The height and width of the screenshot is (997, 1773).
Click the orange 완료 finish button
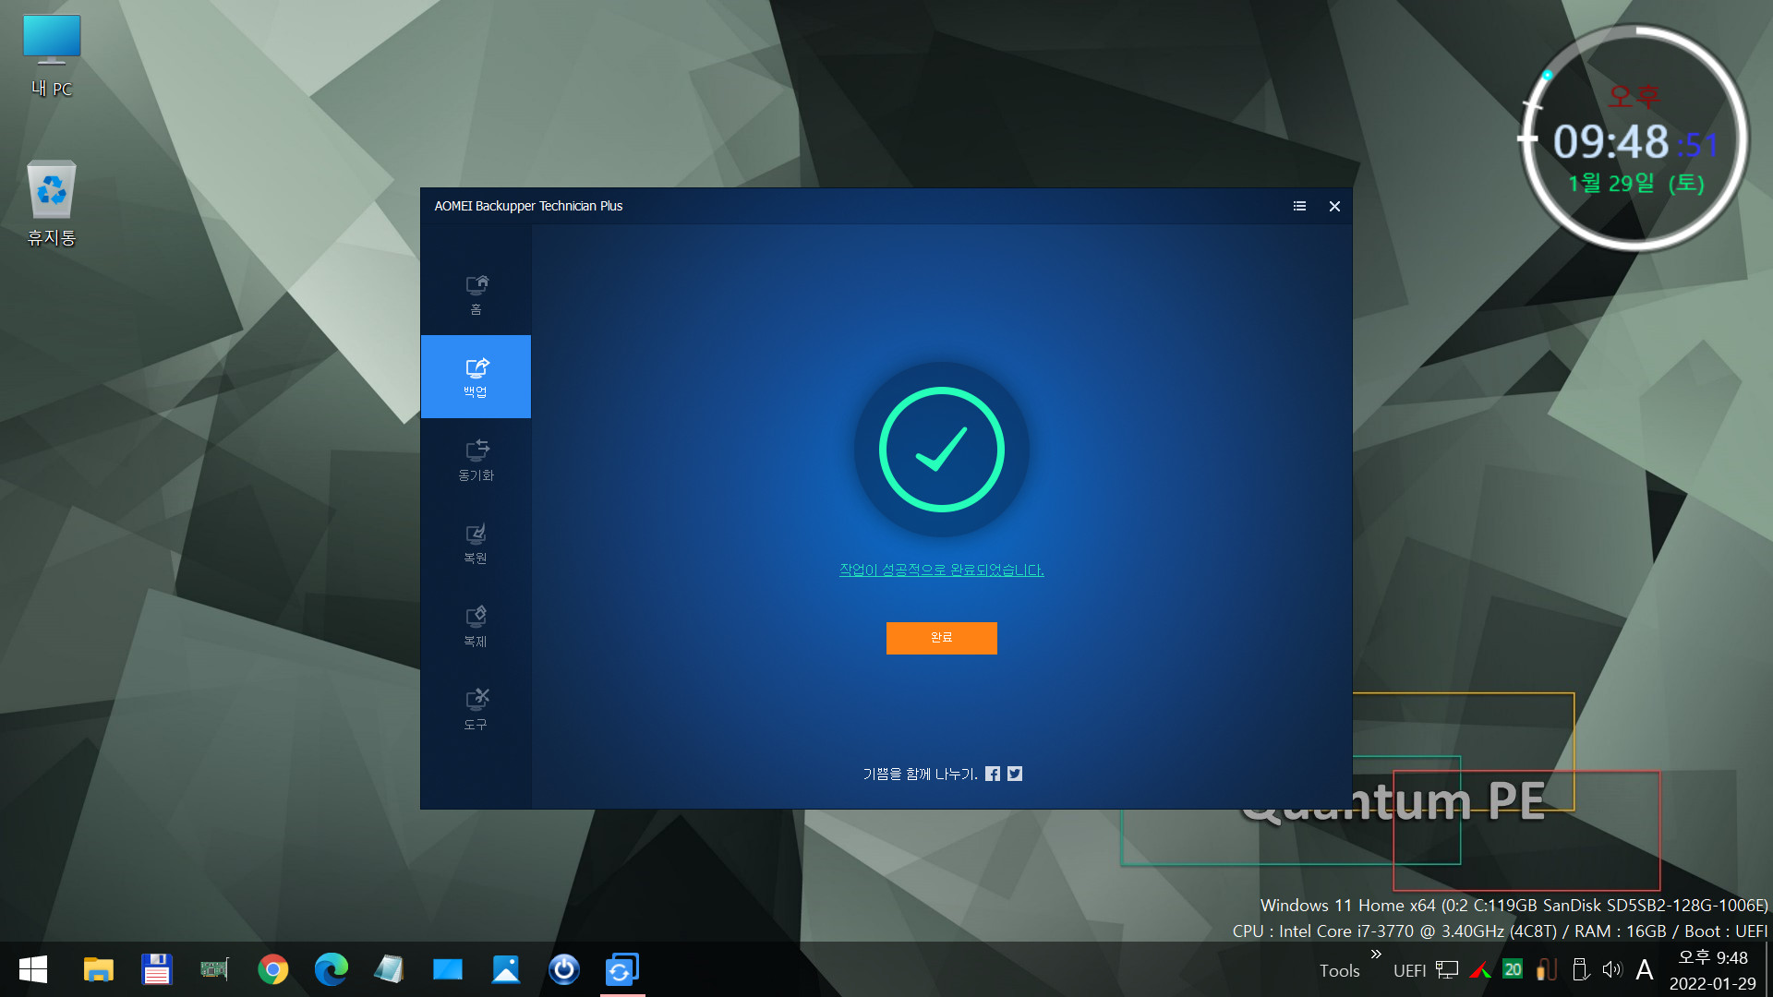[x=941, y=638]
